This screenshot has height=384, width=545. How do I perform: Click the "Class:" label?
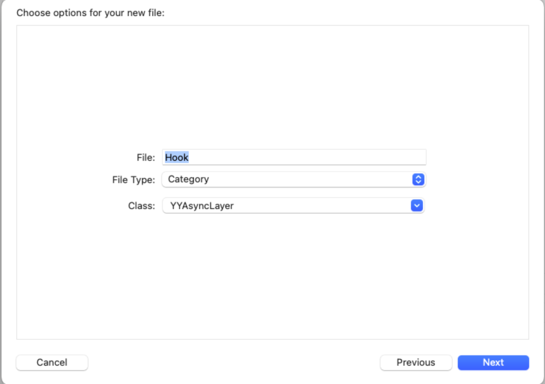point(142,206)
